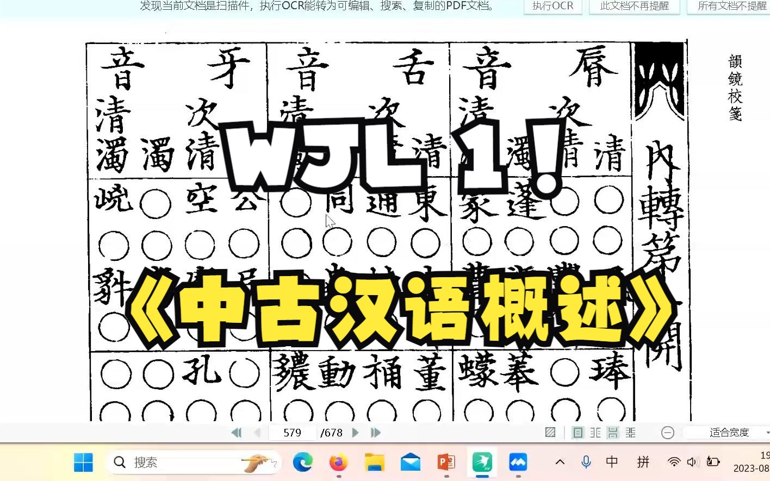Switch to two-page view layout
This screenshot has width=770, height=481.
(595, 432)
